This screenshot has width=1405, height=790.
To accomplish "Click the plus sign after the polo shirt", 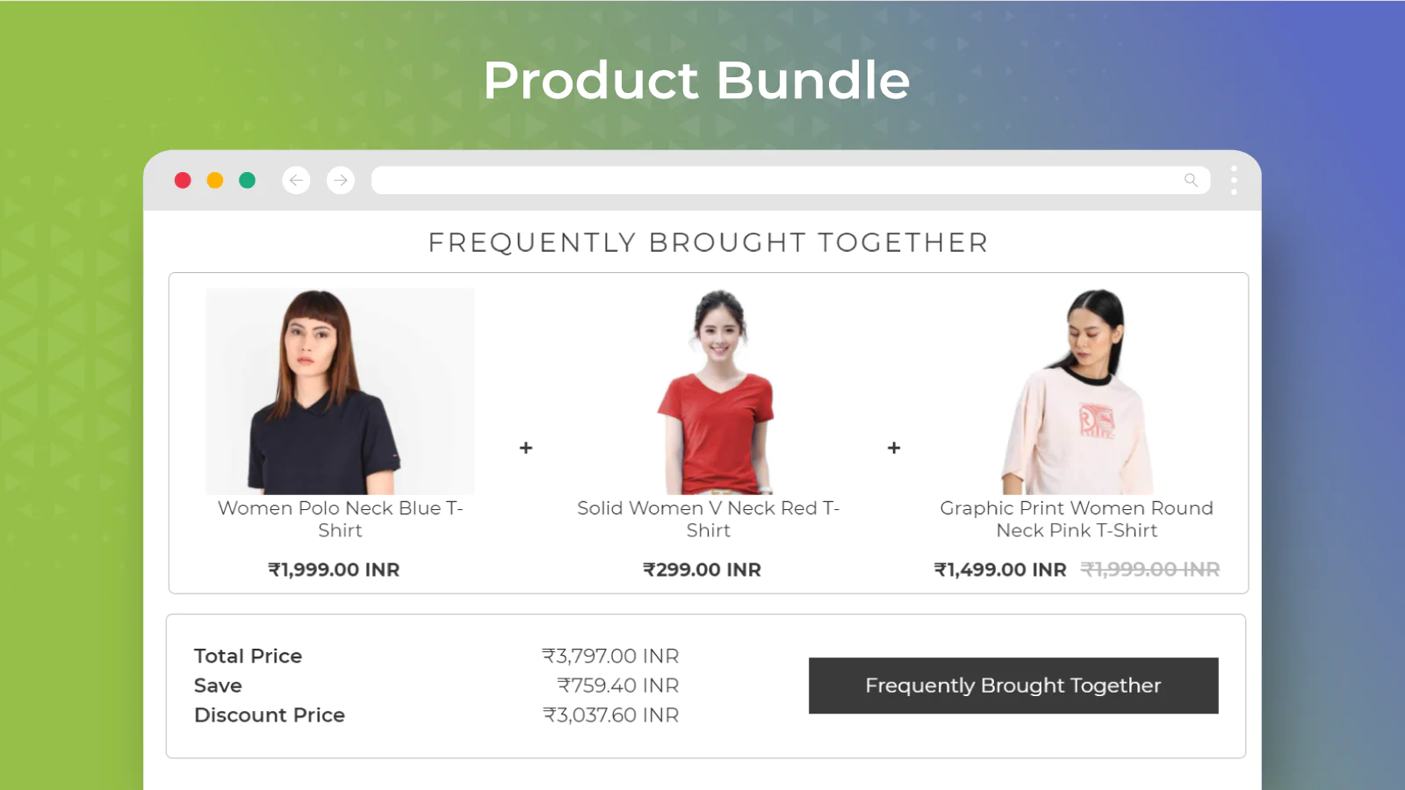I will click(x=526, y=448).
